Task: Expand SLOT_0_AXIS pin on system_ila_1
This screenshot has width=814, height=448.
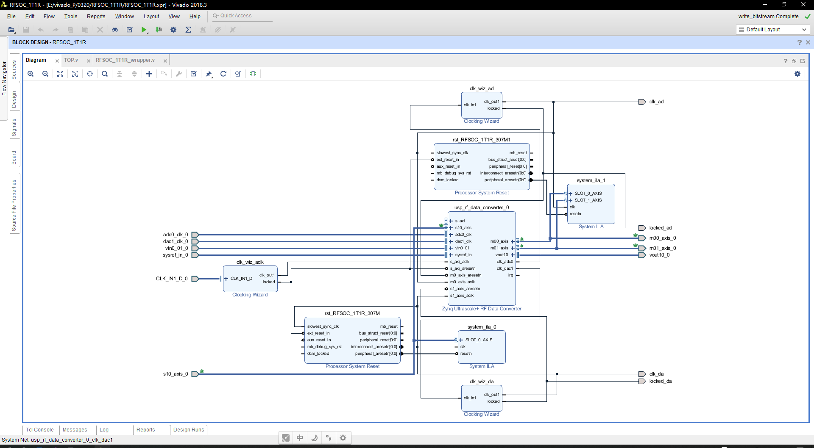Action: (x=571, y=193)
